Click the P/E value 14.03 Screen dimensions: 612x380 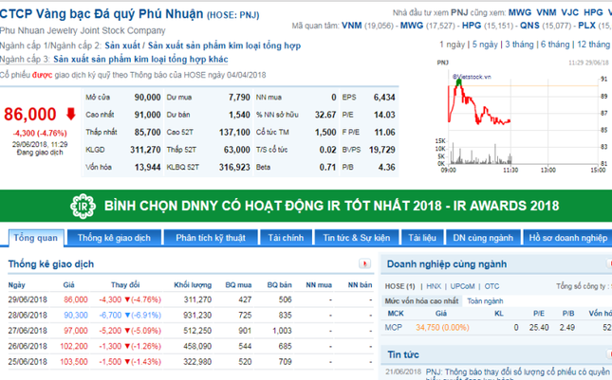(x=384, y=115)
